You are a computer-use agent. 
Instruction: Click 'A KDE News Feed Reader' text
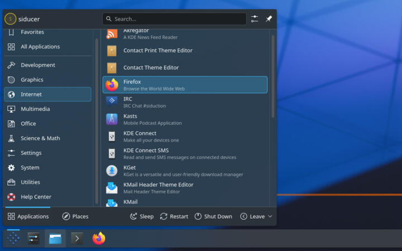pyautogui.click(x=151, y=37)
